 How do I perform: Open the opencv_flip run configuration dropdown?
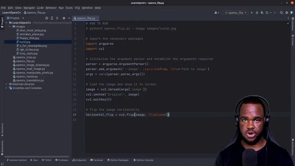[236, 12]
